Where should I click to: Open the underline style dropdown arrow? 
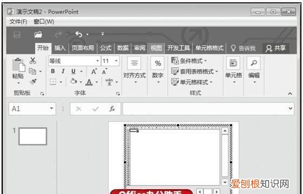[x=81, y=72]
